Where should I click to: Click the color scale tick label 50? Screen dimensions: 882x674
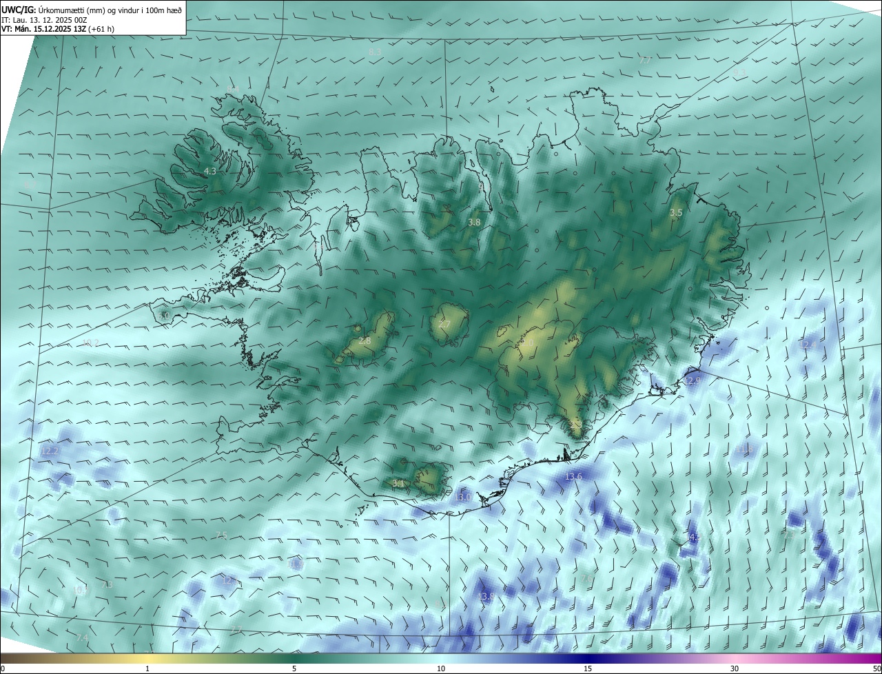pos(876,668)
